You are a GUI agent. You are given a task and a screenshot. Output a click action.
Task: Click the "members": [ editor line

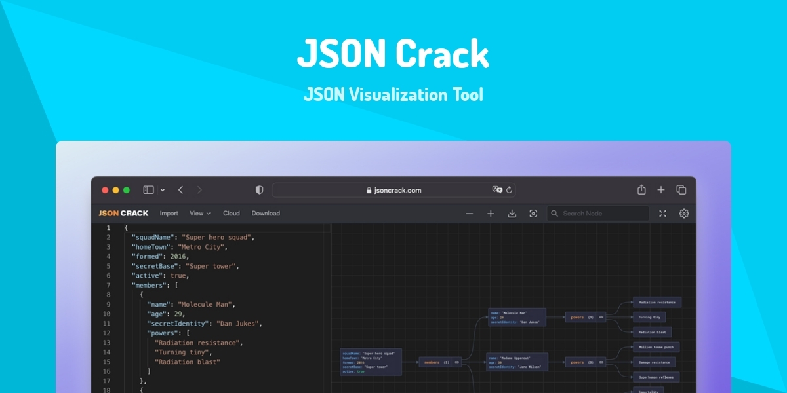click(155, 286)
